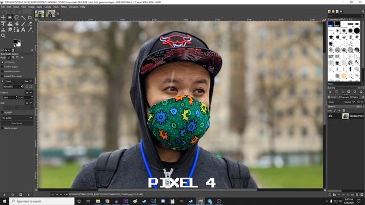Viewport: 365px width, 205px height.
Task: Select the Eraser tool
Action: coord(30,24)
